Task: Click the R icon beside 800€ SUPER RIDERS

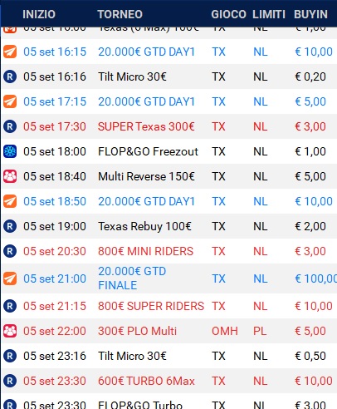Action: (x=10, y=306)
